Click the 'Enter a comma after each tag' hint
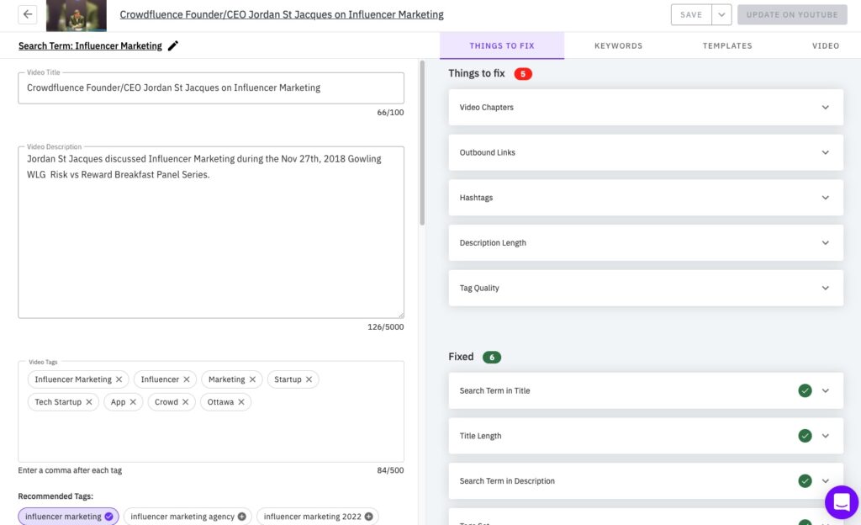Viewport: 861px width, 525px height. (x=70, y=470)
